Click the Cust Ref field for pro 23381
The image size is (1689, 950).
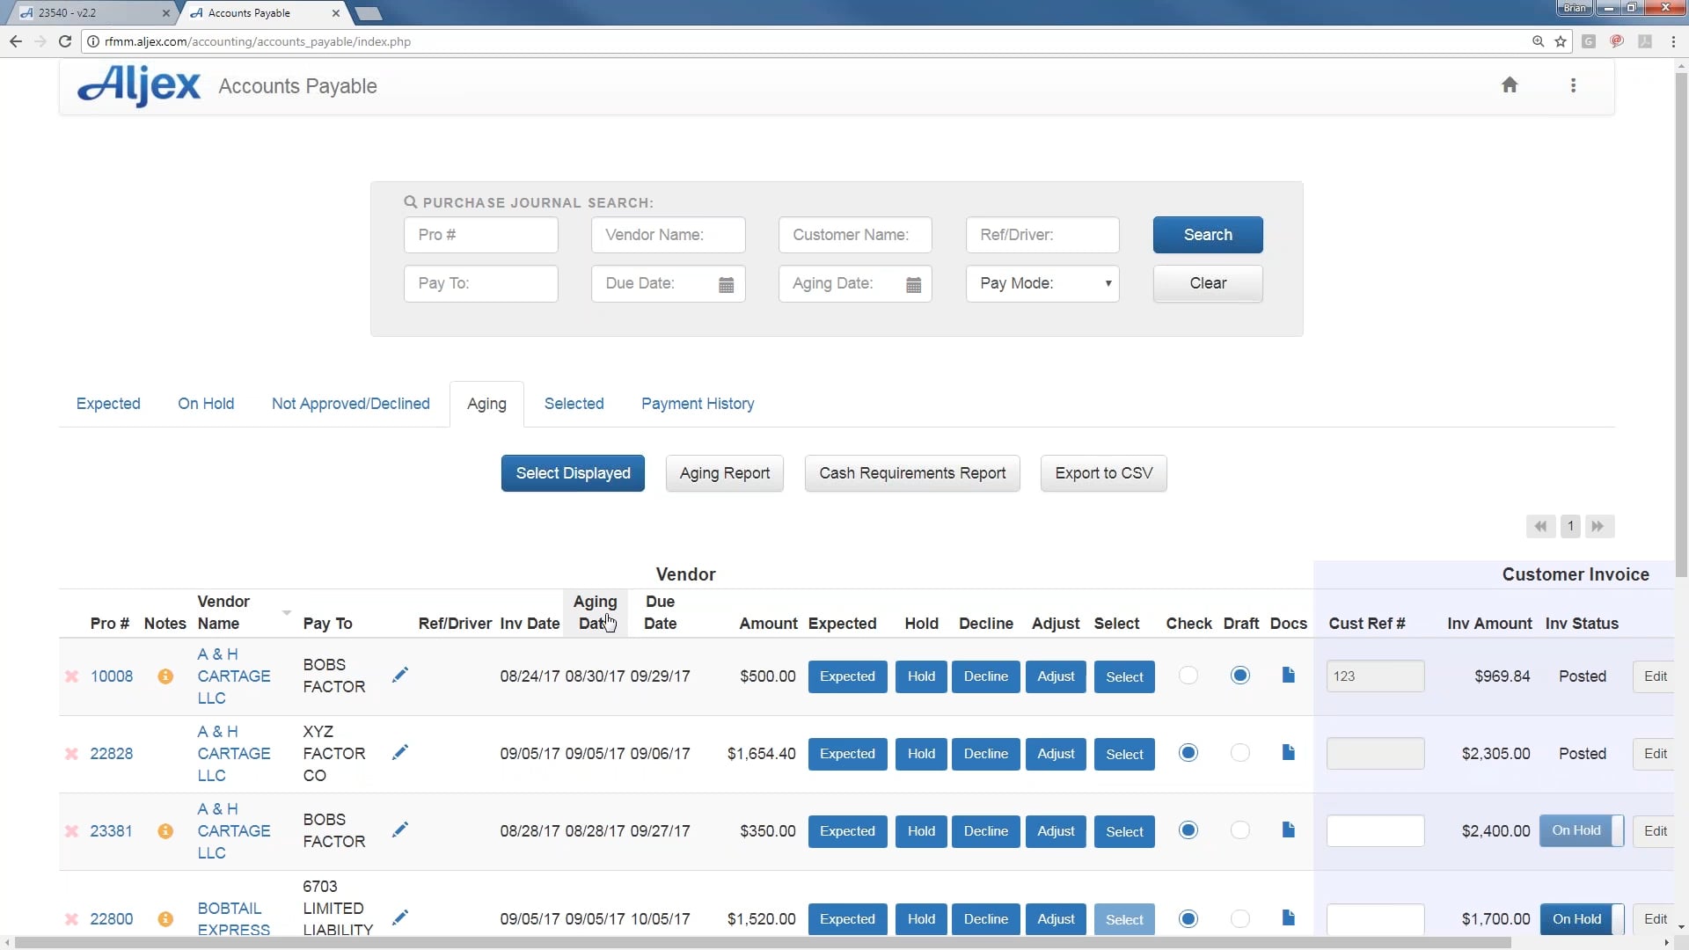(x=1375, y=830)
